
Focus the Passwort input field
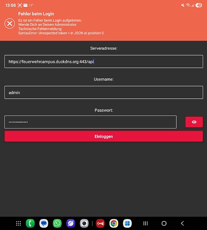[x=91, y=122]
